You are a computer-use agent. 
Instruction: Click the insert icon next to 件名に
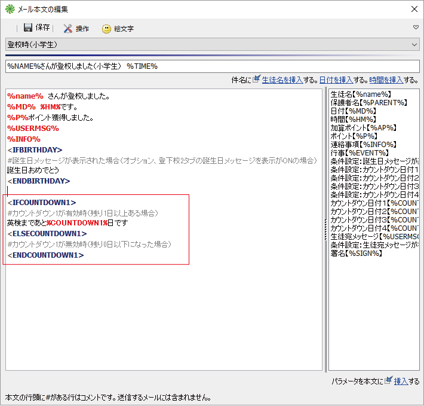(256, 80)
